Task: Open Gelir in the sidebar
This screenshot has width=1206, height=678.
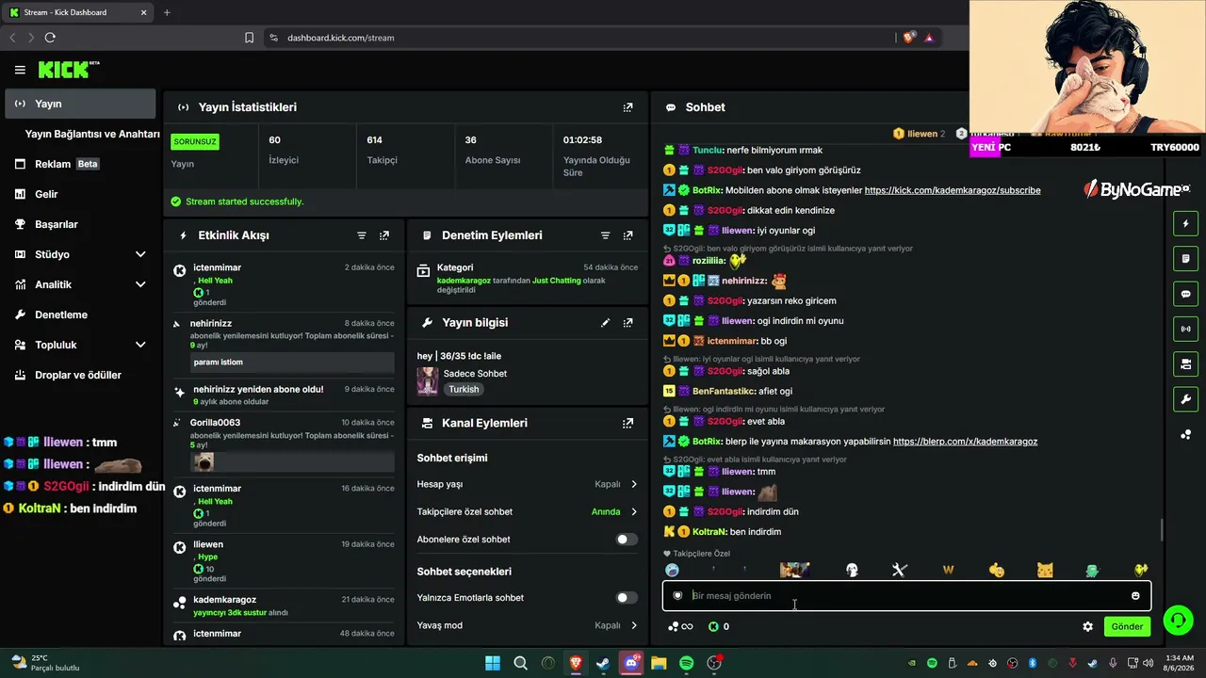Action: [80, 194]
